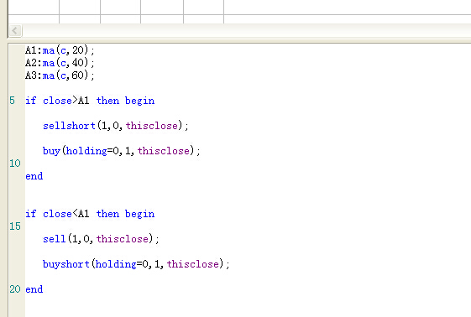Click the 'sellshort(1,0,thisclose);' statement

click(x=116, y=126)
